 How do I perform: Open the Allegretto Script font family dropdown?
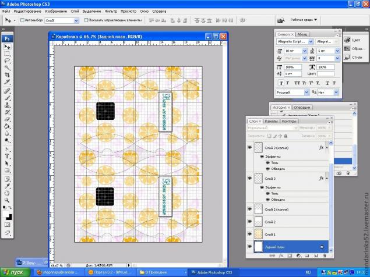click(311, 42)
